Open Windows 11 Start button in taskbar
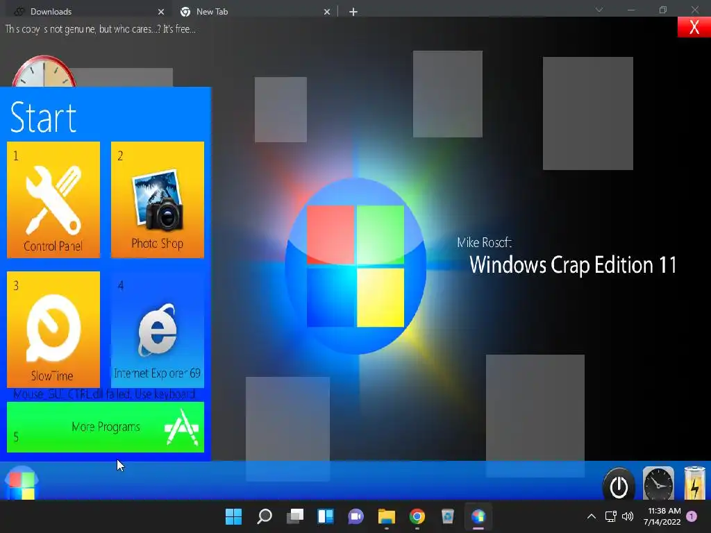Image resolution: width=711 pixels, height=533 pixels. tap(233, 516)
